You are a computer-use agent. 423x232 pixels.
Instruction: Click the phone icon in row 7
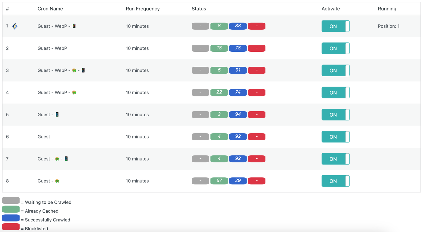pos(66,159)
